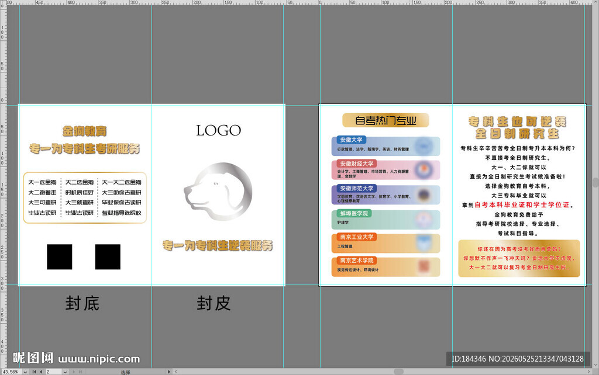The height and width of the screenshot is (375, 599).
Task: Select the 时机最佳好 text line
Action: click(80, 193)
